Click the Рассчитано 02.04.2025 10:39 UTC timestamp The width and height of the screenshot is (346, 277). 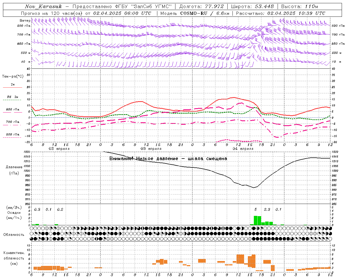[x=281, y=13]
